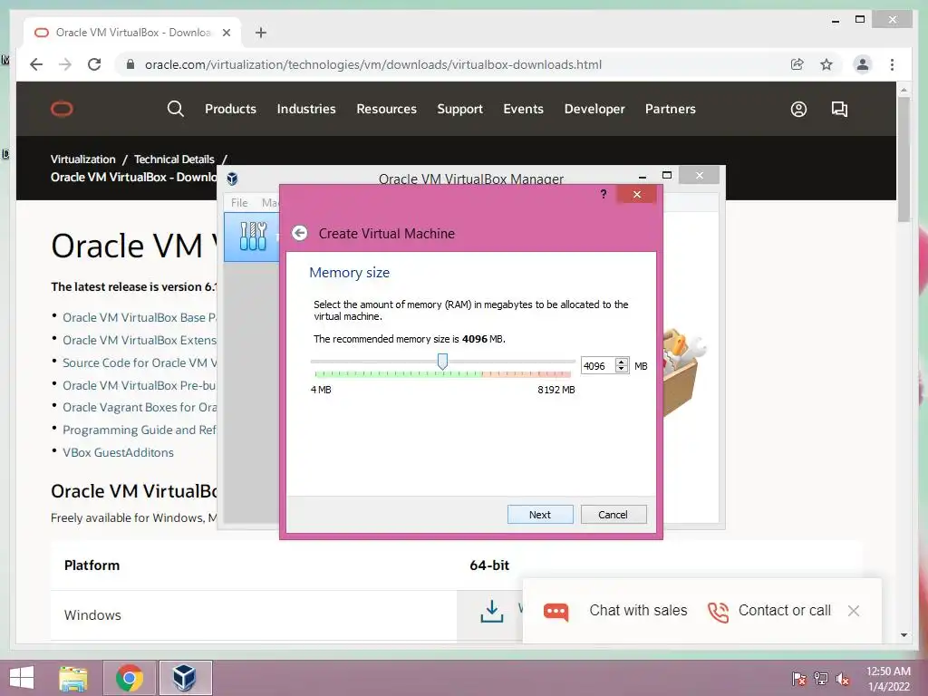Click the green-red memory scale bar

(x=442, y=374)
